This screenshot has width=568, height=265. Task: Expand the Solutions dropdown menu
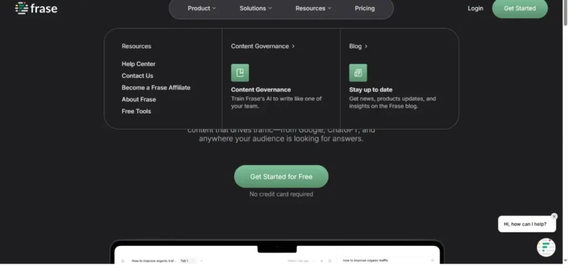(x=256, y=8)
